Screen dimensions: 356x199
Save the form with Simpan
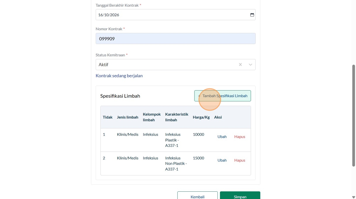pos(240,196)
